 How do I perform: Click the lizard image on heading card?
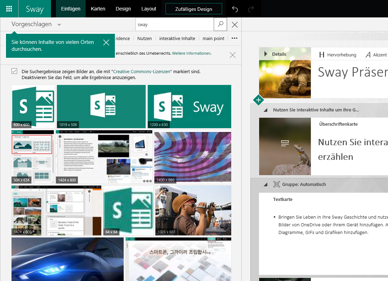(285, 146)
